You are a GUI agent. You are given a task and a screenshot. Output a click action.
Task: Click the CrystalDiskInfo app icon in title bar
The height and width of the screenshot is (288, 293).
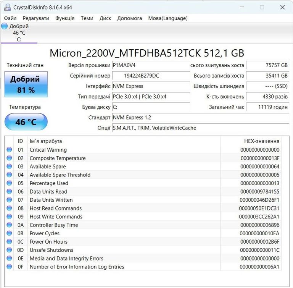[x=7, y=7]
